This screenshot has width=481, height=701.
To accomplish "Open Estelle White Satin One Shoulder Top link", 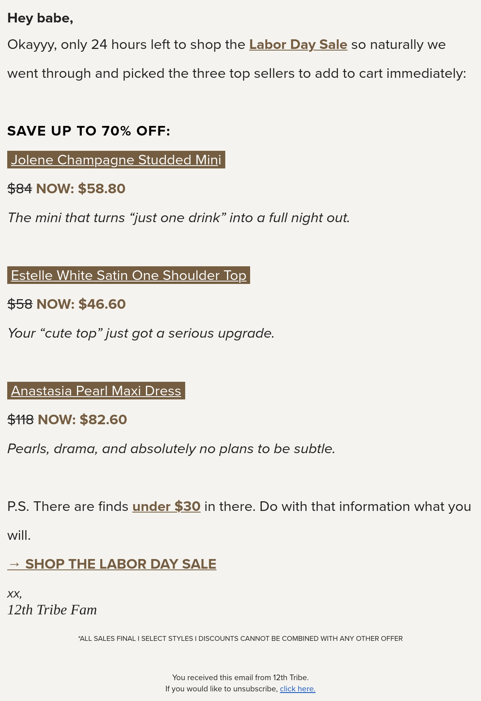I will pyautogui.click(x=129, y=275).
